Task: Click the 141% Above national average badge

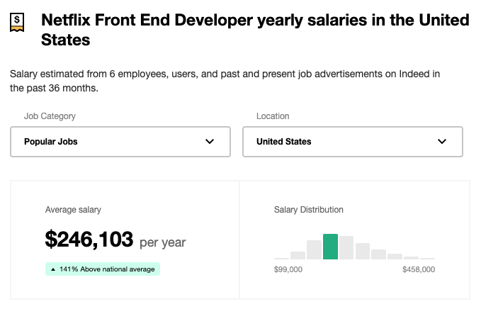Action: pos(103,269)
